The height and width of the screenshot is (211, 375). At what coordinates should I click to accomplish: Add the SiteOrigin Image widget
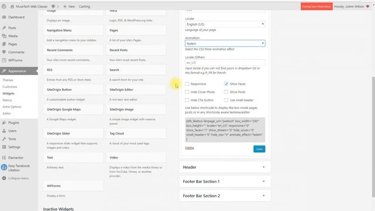(136, 110)
